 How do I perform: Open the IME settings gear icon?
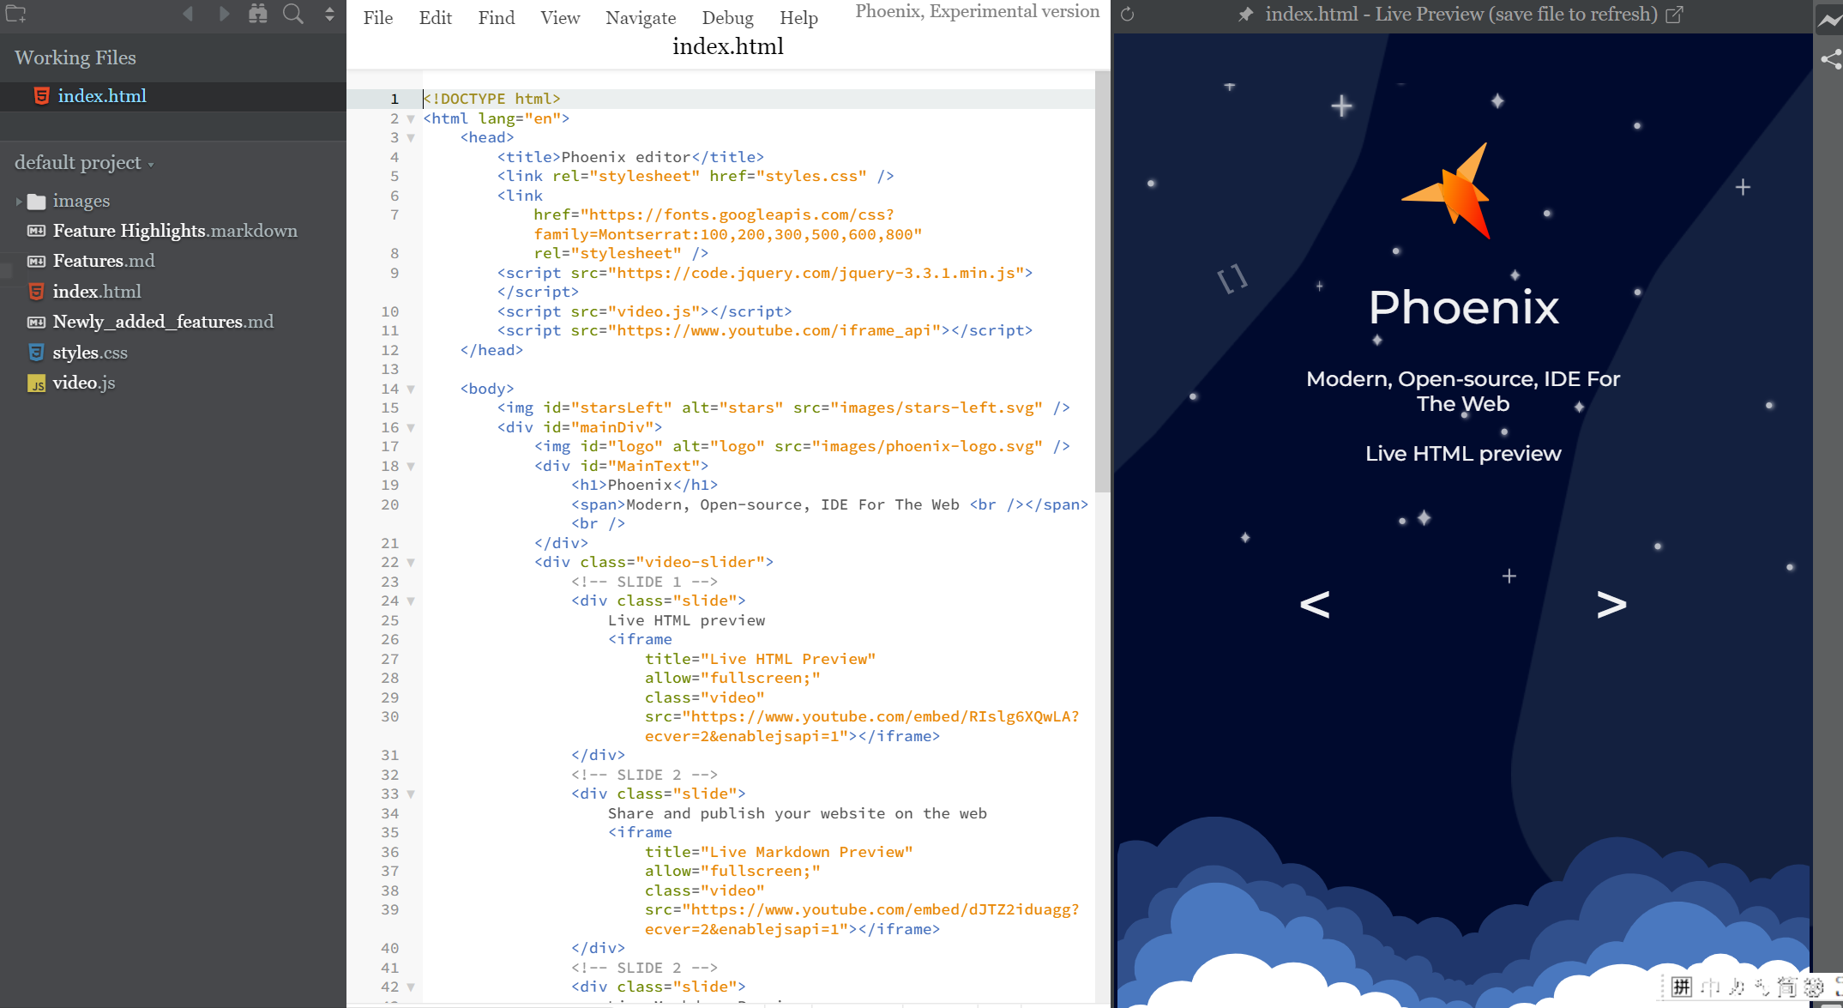(1814, 987)
